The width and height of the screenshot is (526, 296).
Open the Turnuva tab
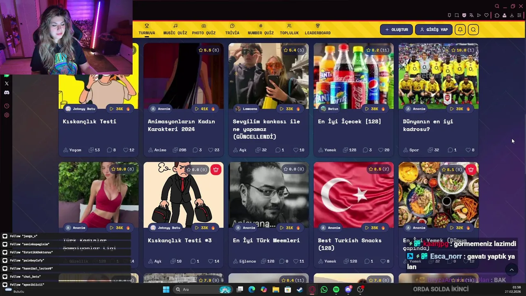coord(147,29)
